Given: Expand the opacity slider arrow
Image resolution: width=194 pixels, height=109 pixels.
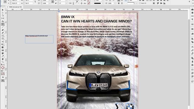Looking at the screenshot, I should coord(115,3).
